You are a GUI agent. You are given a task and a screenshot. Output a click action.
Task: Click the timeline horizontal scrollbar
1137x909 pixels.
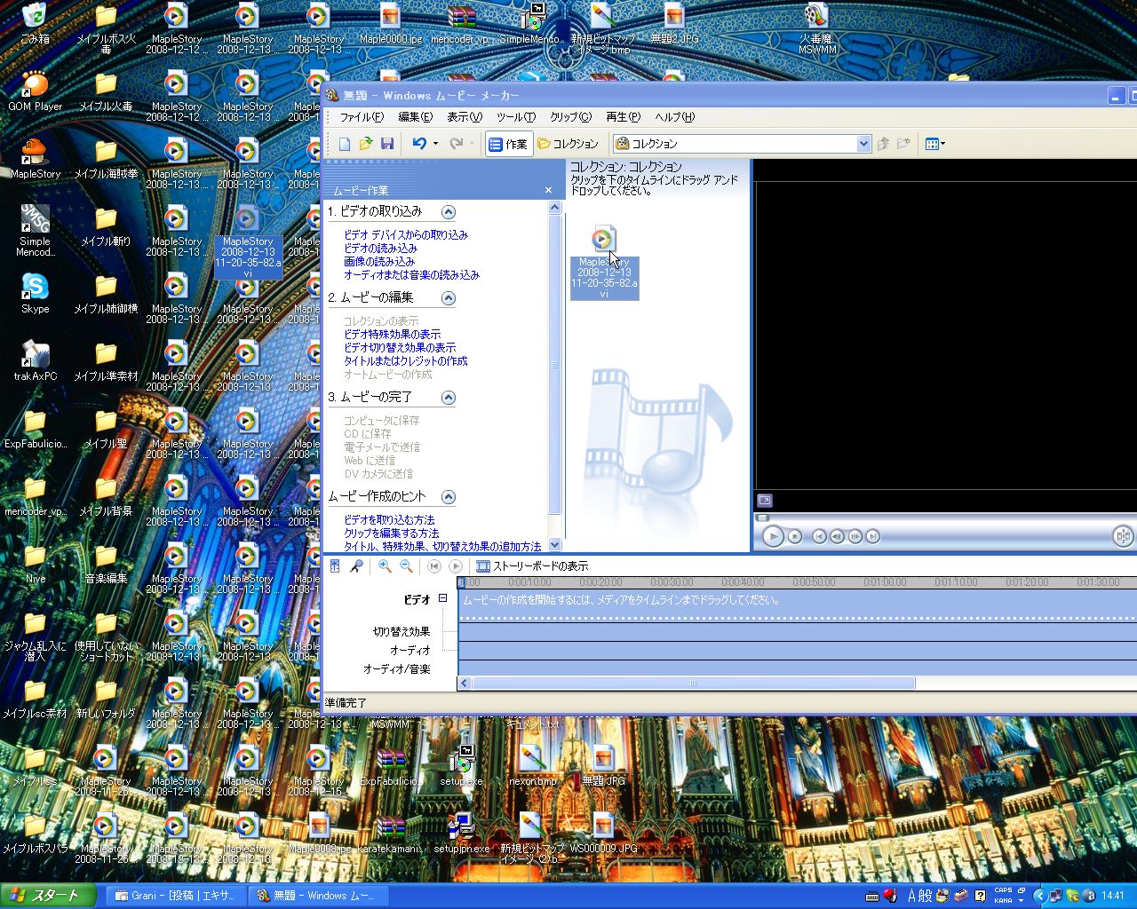[693, 684]
